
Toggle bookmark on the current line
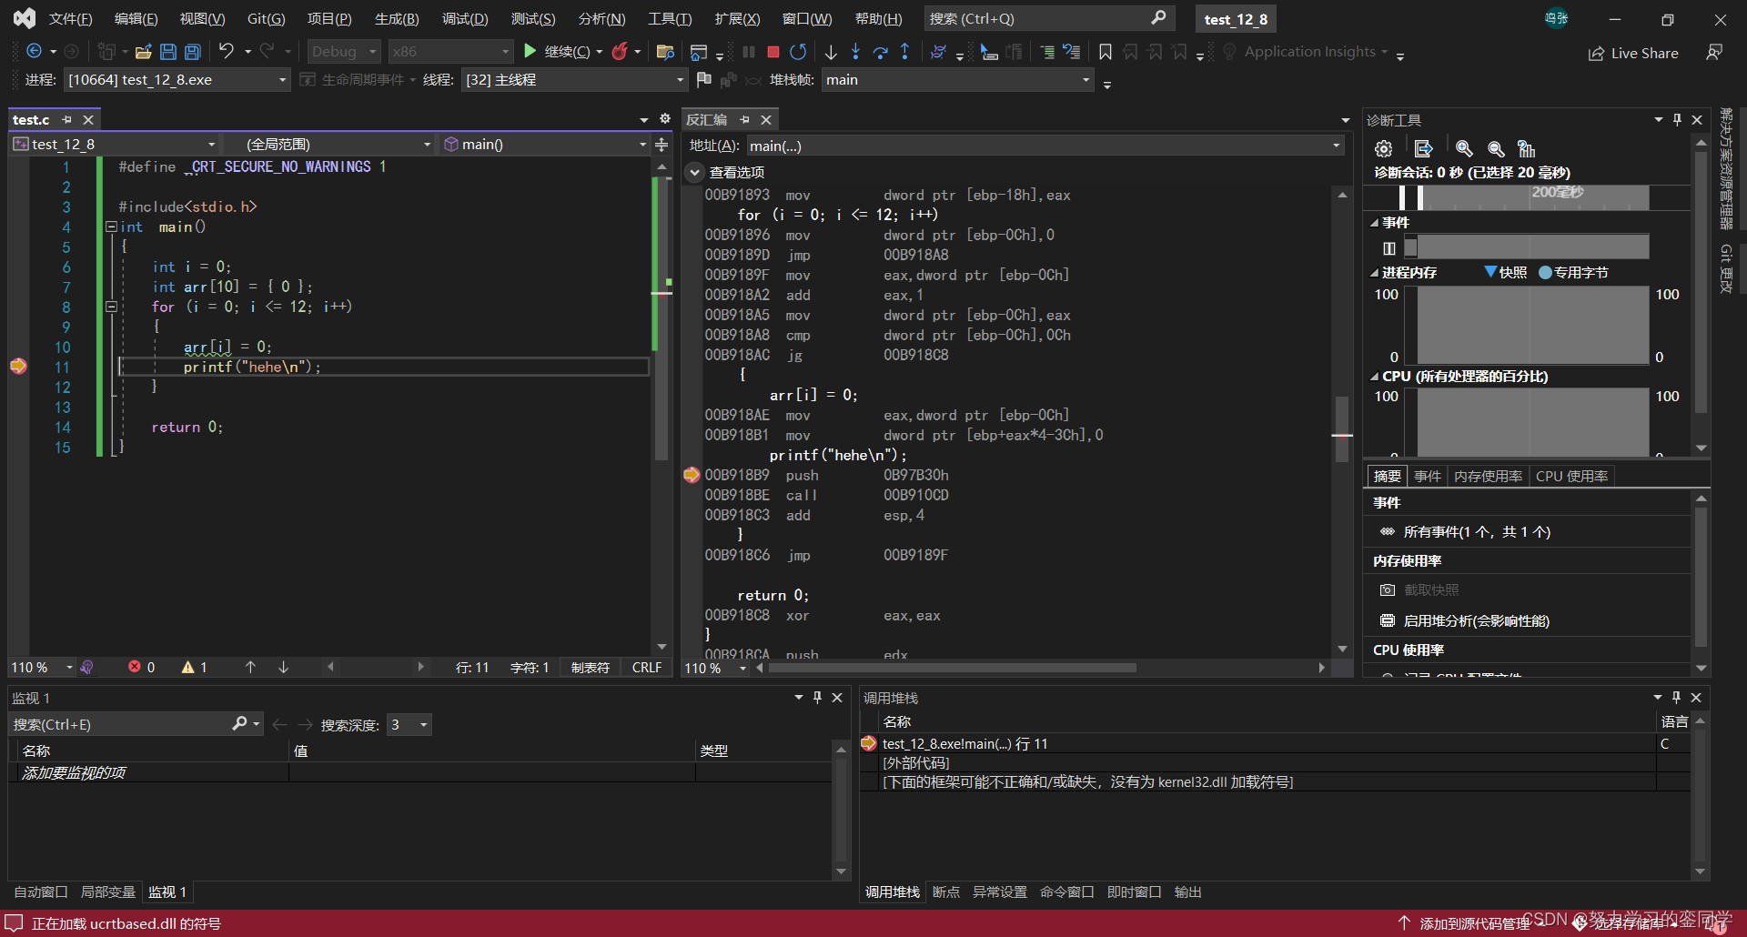1105,52
